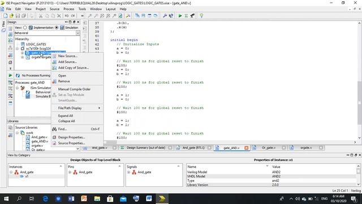This screenshot has width=362, height=204.
Task: Open the notification center icon
Action: (x=354, y=199)
